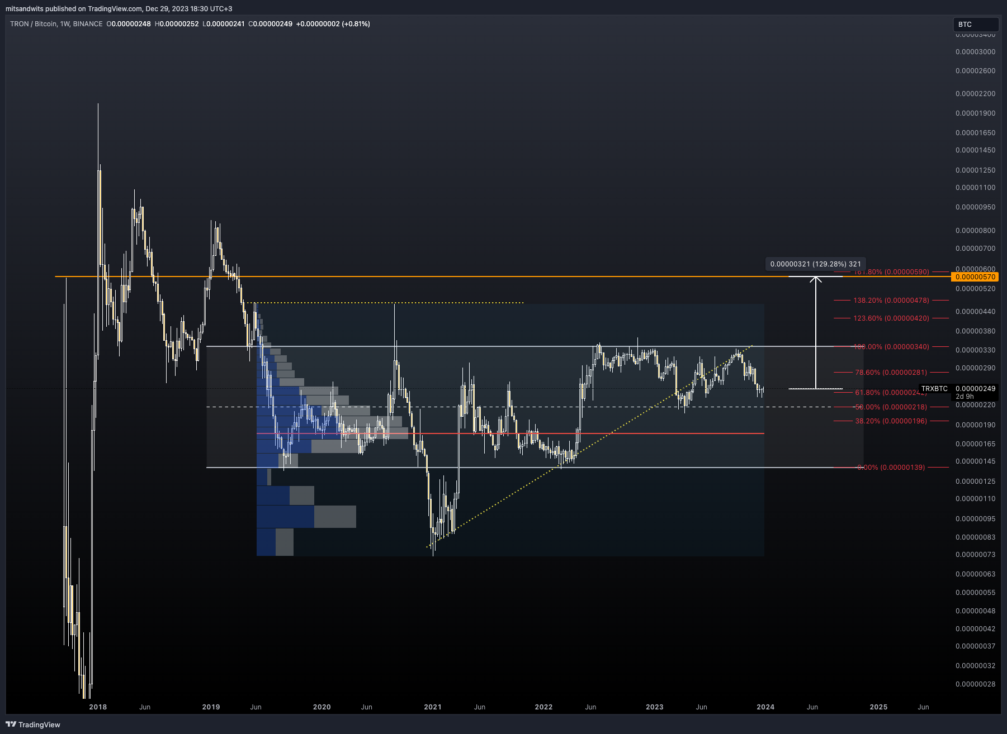The height and width of the screenshot is (734, 1007).
Task: Click the 2021 label on time axis
Action: 433,707
